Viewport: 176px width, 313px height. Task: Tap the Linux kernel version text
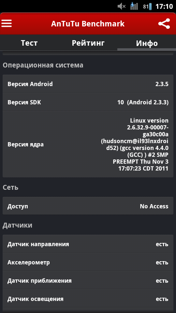(135, 144)
